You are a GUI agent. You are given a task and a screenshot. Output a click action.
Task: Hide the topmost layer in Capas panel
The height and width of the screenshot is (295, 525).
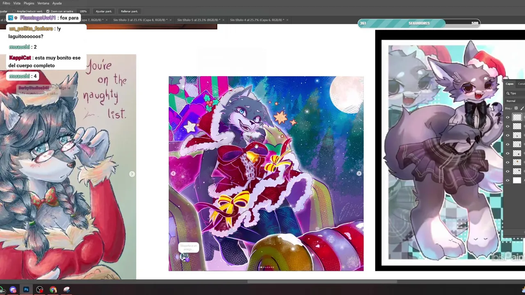point(508,117)
